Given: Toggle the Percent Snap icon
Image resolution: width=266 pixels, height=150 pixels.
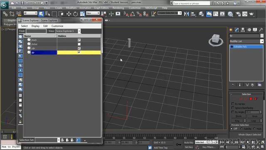Looking at the screenshot, I should [139, 14].
